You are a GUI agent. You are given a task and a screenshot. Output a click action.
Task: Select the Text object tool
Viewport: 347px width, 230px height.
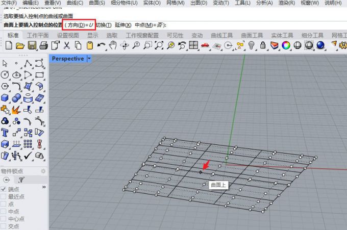[x=6, y=132]
